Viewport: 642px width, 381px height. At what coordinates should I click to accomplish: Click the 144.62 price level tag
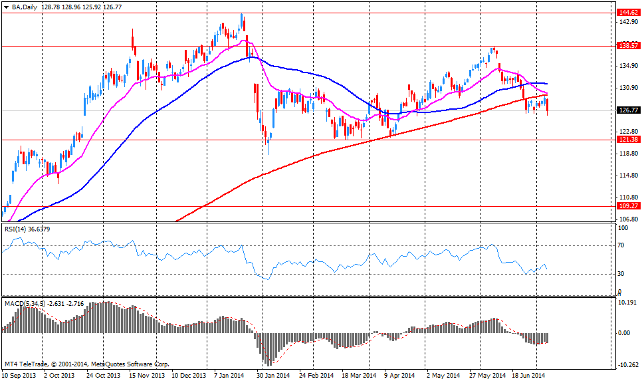point(627,13)
